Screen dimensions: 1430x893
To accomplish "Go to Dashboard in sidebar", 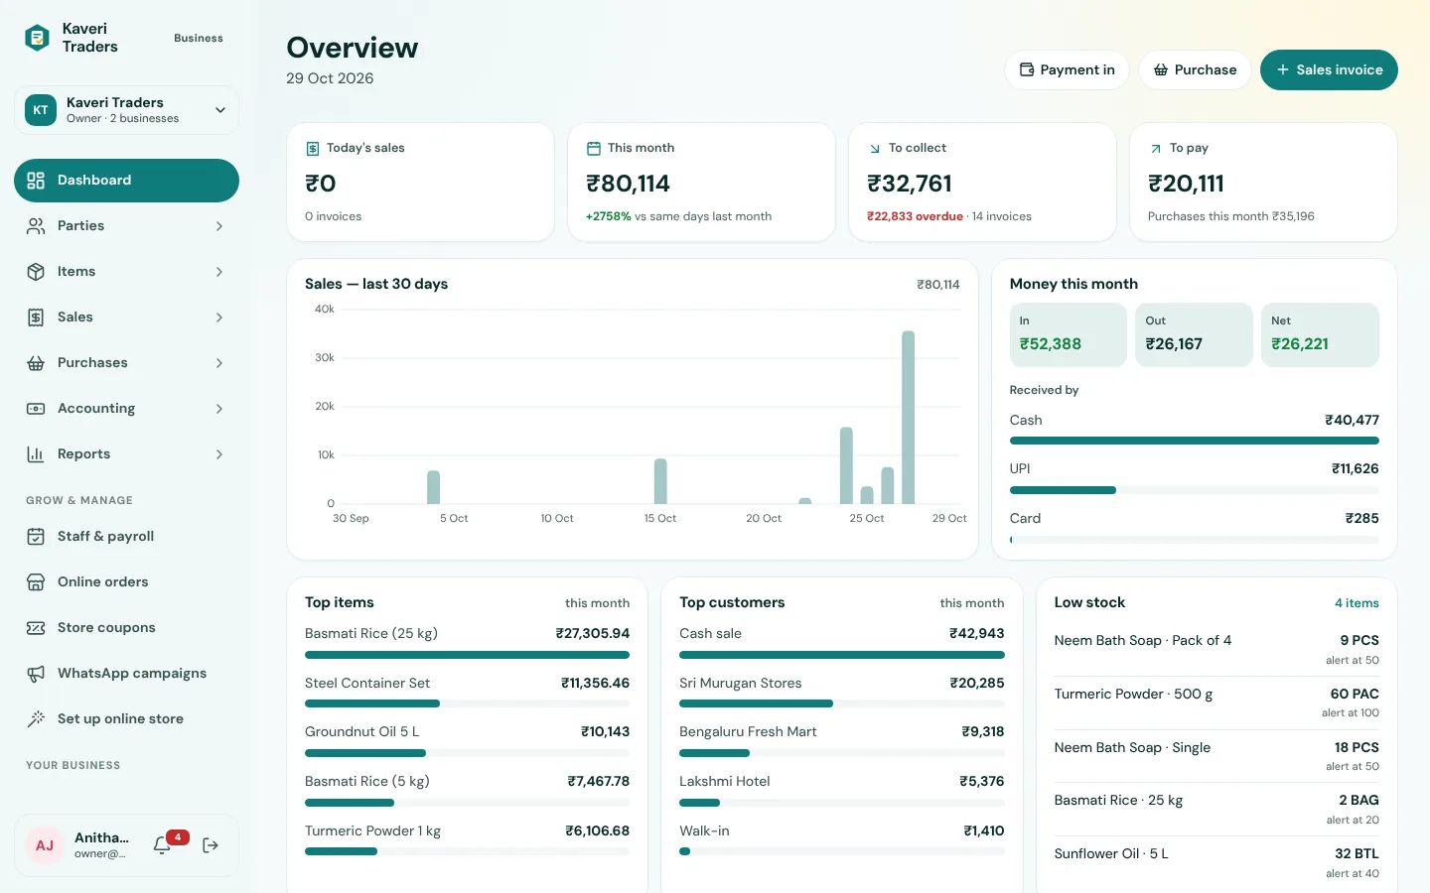I will (x=126, y=181).
